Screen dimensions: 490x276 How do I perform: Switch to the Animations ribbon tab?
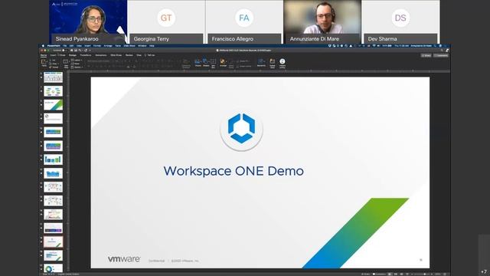pyautogui.click(x=101, y=55)
